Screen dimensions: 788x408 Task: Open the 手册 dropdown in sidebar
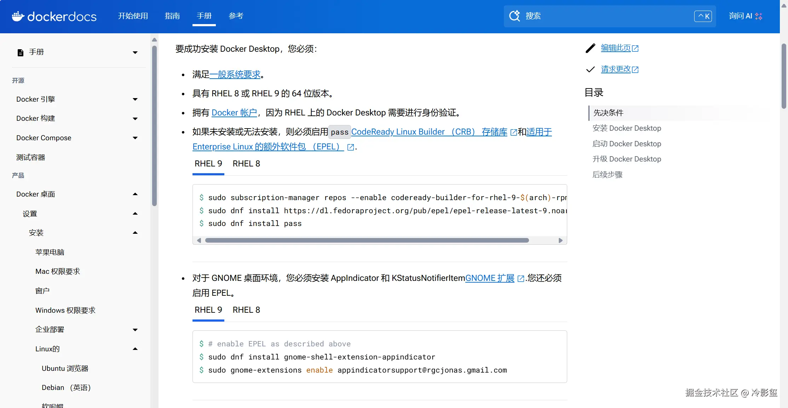(135, 52)
